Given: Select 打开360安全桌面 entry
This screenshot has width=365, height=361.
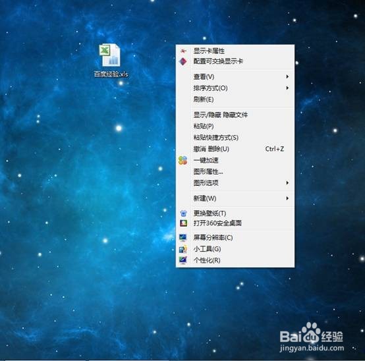Looking at the screenshot, I should (x=235, y=223).
